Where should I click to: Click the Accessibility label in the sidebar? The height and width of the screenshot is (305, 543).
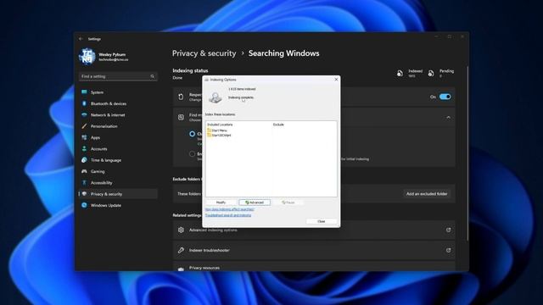(x=102, y=183)
